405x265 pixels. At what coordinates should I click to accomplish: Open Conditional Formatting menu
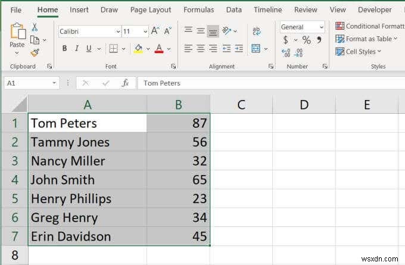(370, 26)
